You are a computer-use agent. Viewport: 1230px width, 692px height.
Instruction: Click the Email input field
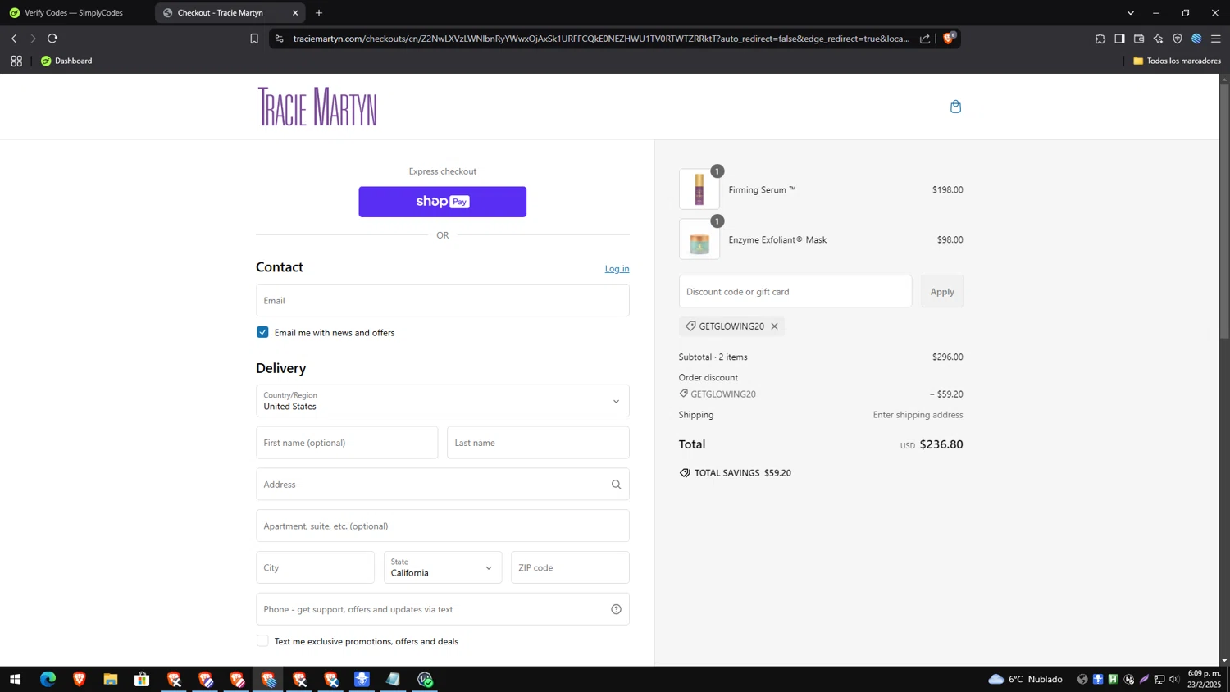point(442,300)
